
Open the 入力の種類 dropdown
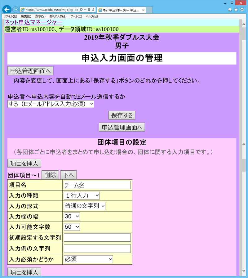pos(82,195)
